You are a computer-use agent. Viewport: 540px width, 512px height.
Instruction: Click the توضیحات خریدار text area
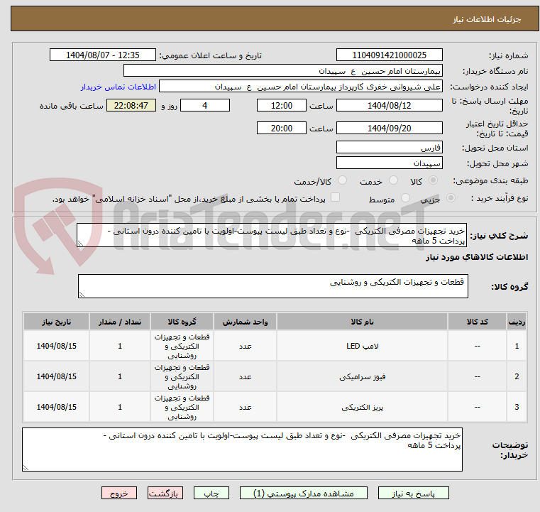(x=242, y=450)
